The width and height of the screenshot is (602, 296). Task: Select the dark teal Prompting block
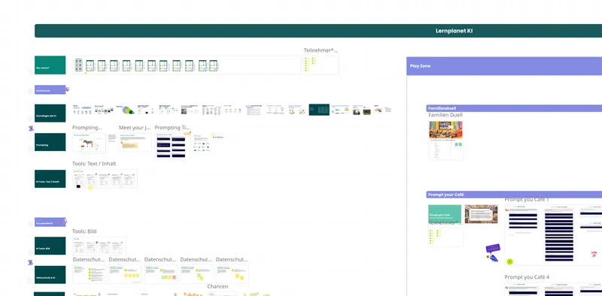pyautogui.click(x=50, y=142)
